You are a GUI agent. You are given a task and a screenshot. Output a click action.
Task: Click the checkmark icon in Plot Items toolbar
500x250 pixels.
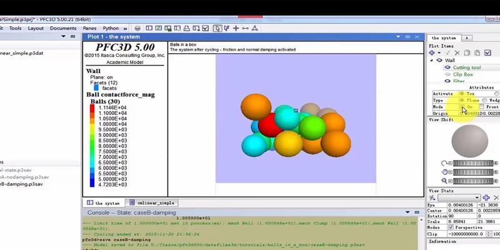487,53
